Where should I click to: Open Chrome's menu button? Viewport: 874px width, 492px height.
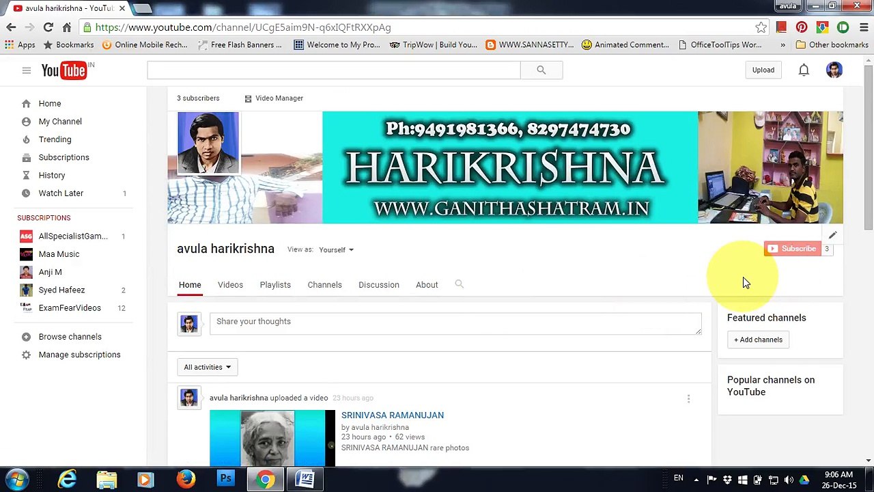click(862, 27)
